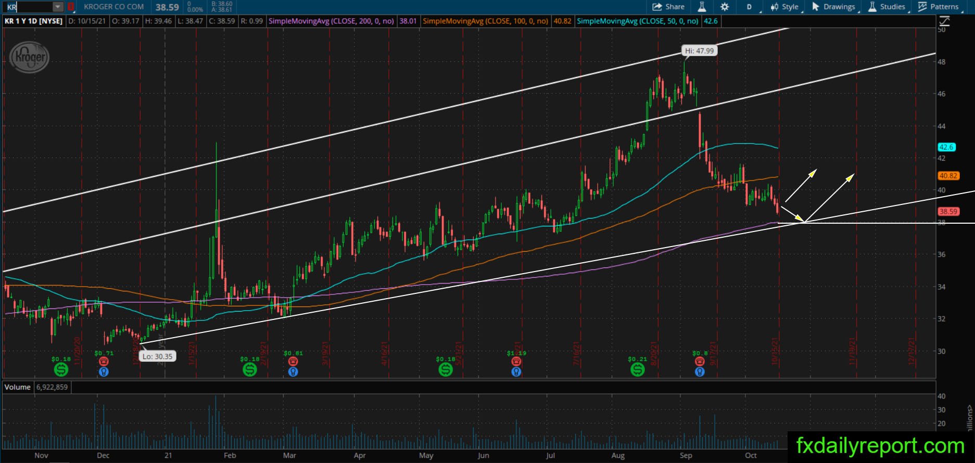Click the KR 1 Y 1D [NYSE] chart label

pyautogui.click(x=34, y=21)
